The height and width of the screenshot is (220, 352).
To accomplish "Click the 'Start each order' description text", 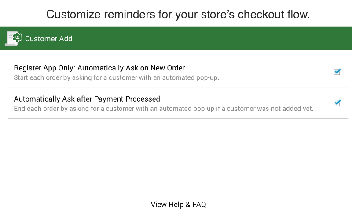I will (116, 78).
